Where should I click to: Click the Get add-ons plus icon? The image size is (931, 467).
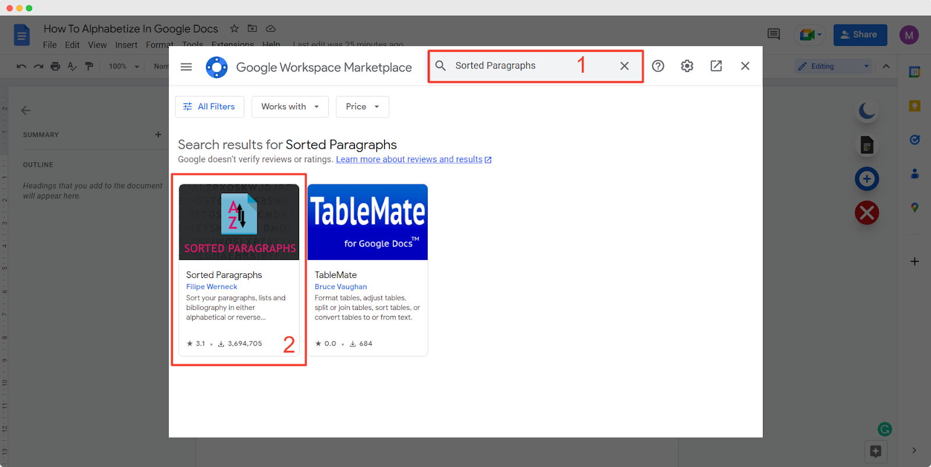tap(915, 262)
